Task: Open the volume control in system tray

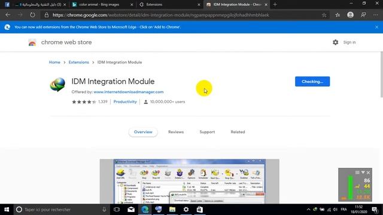Action: pyautogui.click(x=335, y=210)
